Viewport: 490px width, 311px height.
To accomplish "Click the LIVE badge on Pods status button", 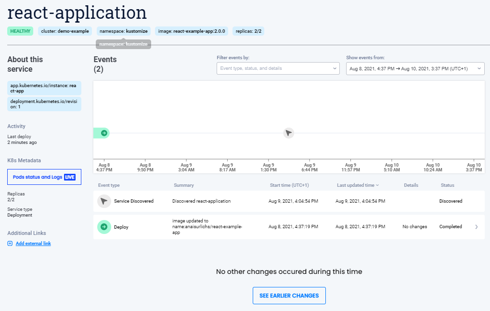I will coord(70,177).
